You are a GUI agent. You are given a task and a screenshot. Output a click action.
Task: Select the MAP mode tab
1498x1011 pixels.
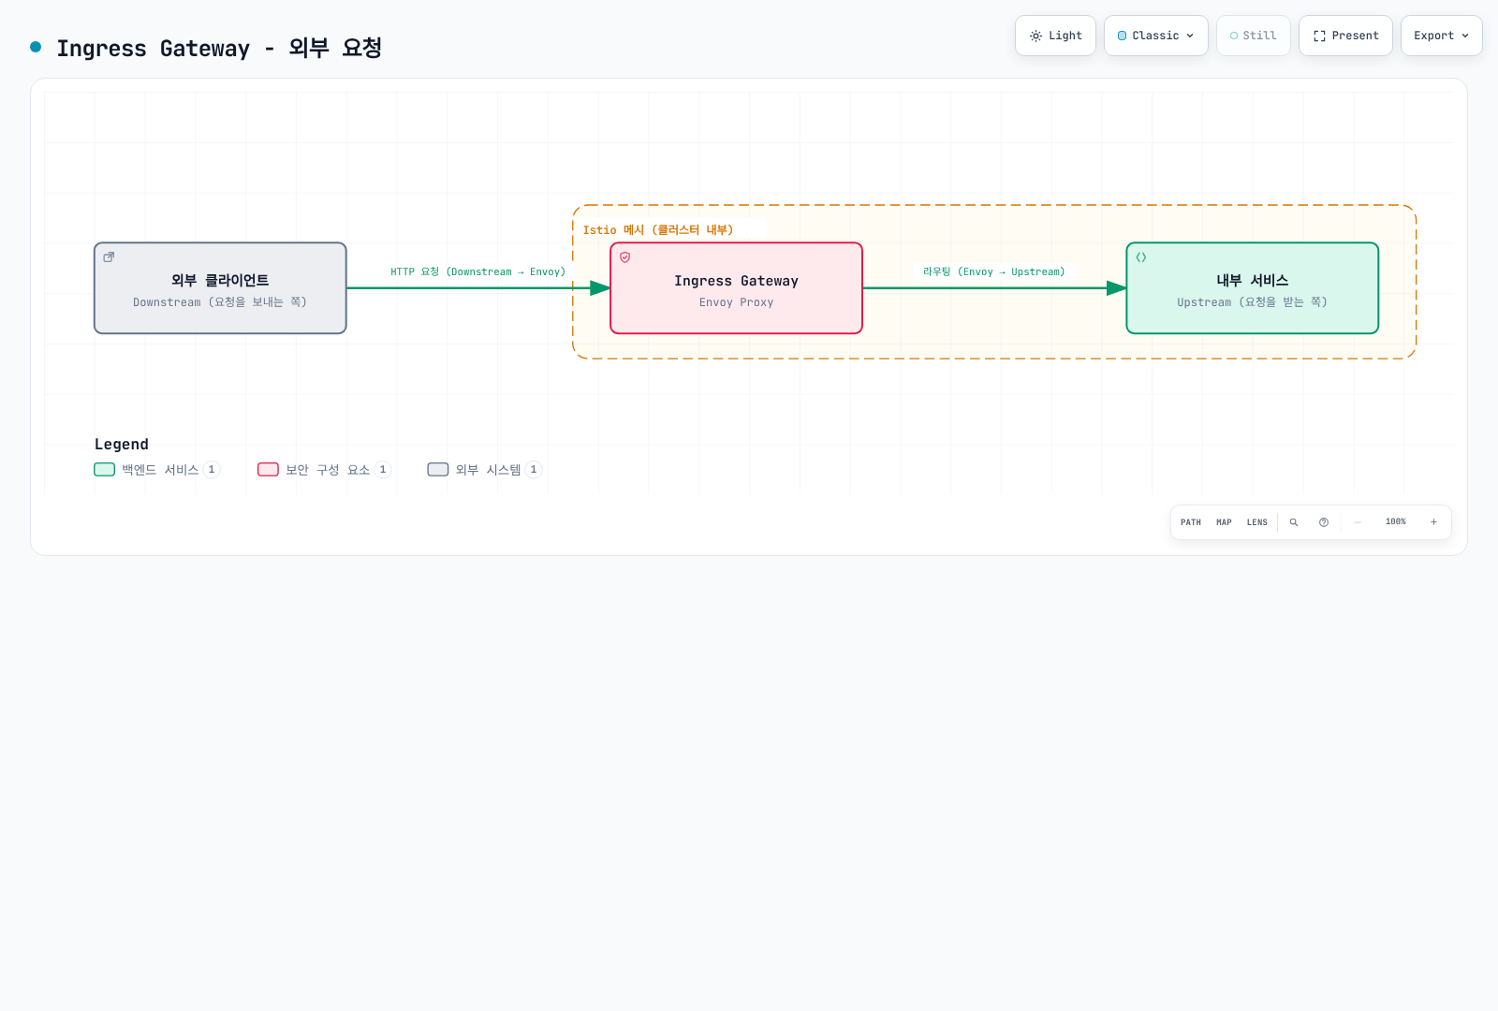point(1224,522)
